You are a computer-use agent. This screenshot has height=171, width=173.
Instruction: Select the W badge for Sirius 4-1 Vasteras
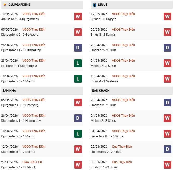coord(168,79)
